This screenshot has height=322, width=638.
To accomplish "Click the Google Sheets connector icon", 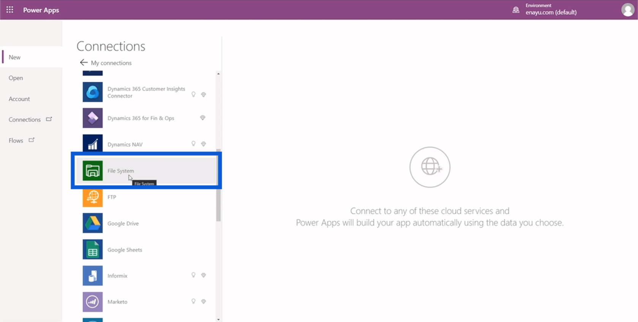I will point(93,249).
